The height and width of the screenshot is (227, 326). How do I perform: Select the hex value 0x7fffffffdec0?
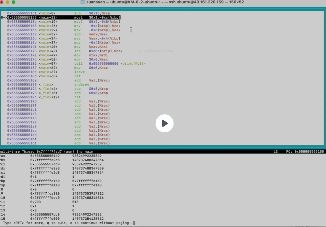click(45, 198)
